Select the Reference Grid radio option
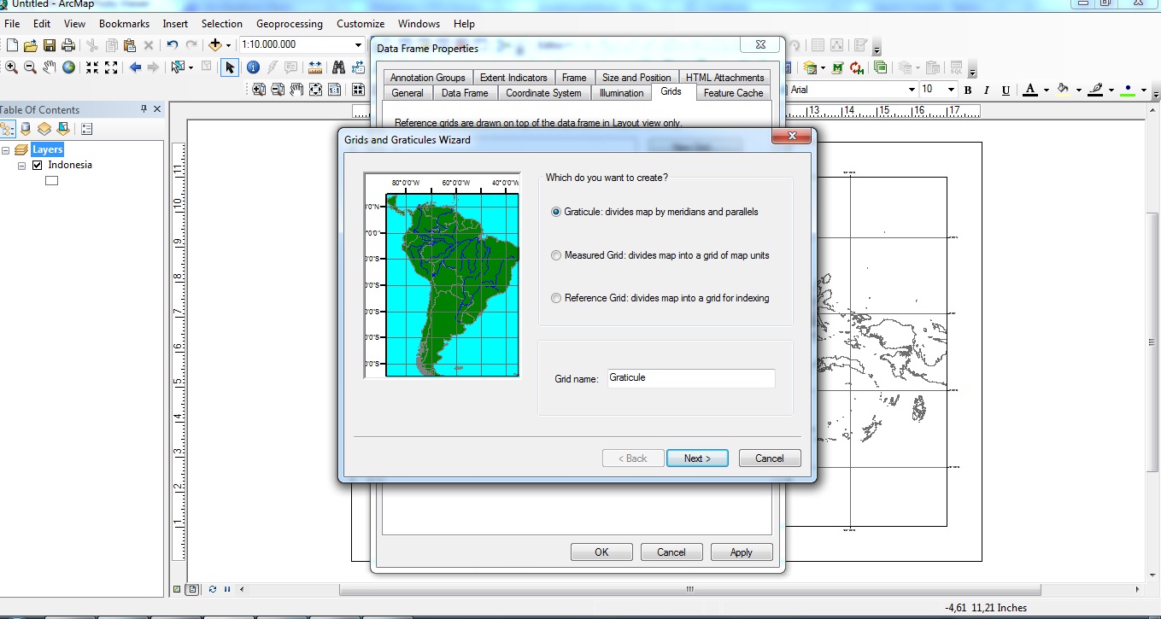The height and width of the screenshot is (619, 1161). [557, 298]
